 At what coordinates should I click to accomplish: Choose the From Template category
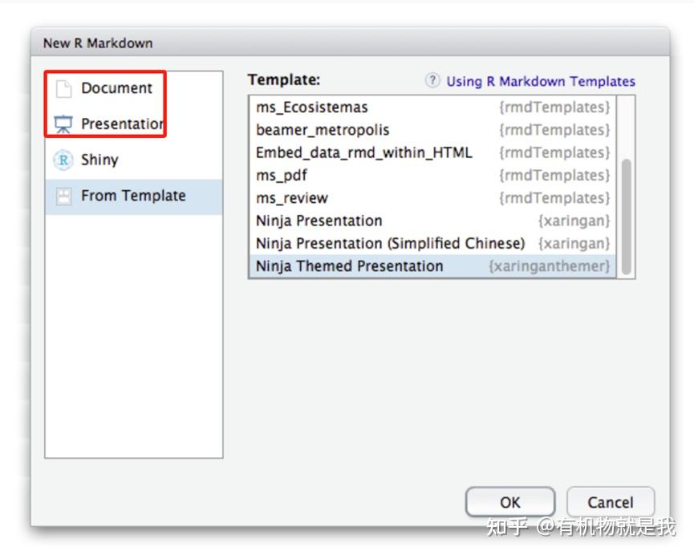pos(133,196)
